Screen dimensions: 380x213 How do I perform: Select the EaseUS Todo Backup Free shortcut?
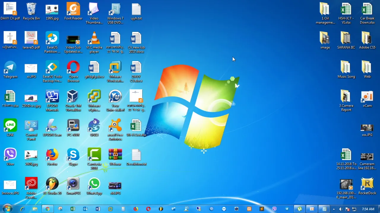tap(52, 72)
